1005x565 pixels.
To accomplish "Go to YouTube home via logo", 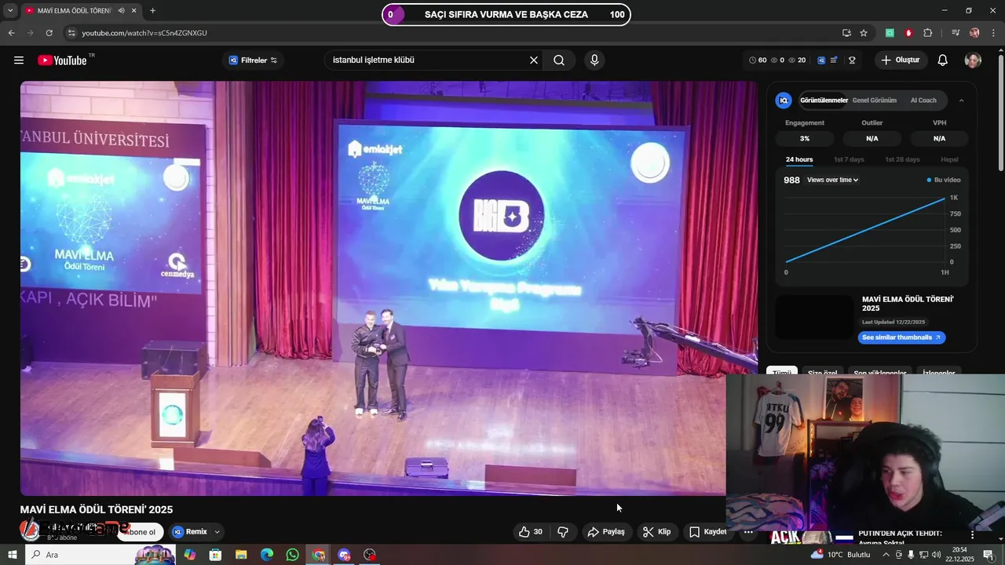I will pyautogui.click(x=62, y=60).
